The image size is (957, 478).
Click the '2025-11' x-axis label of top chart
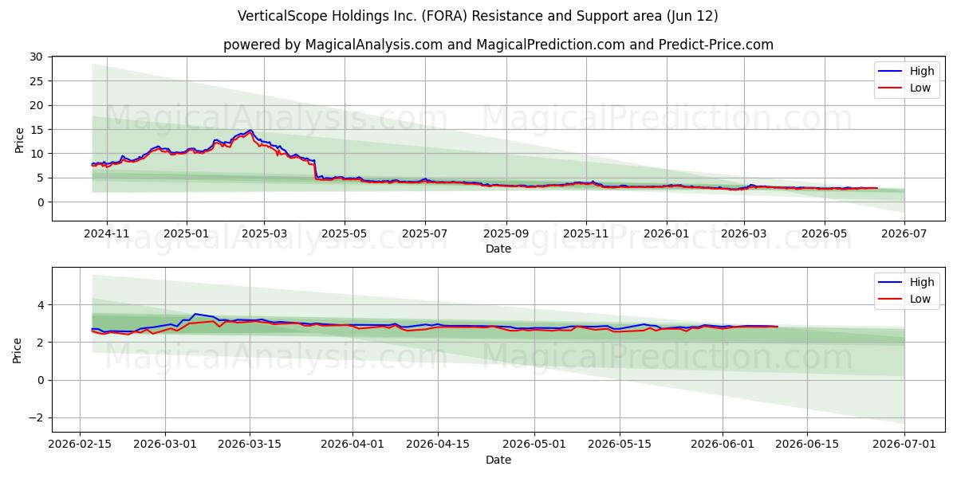click(587, 233)
